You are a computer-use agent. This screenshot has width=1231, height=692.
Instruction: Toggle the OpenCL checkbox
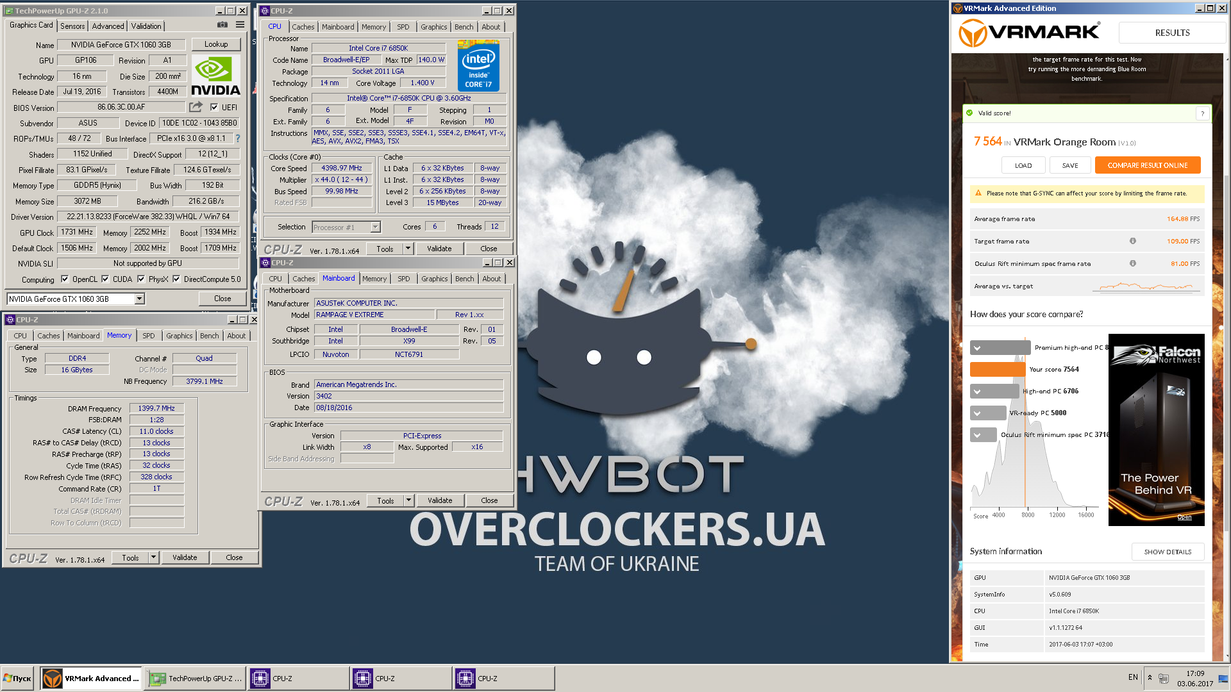click(65, 279)
